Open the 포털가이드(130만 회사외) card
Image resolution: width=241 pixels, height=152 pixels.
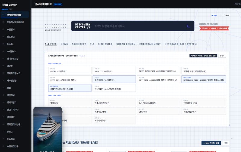click(70, 88)
